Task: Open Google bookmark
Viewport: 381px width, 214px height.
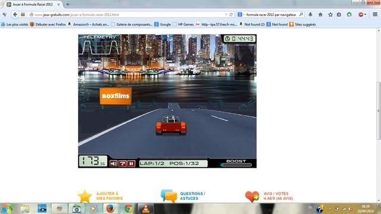Action: coord(163,24)
